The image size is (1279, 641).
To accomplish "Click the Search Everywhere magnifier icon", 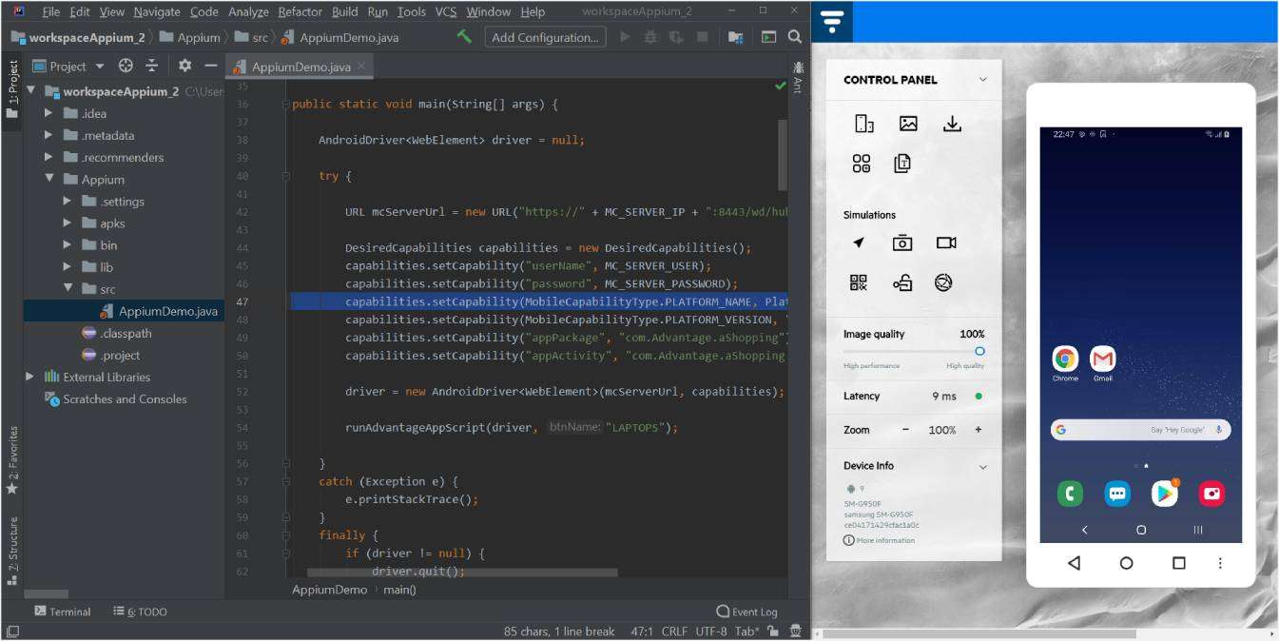I will pyautogui.click(x=794, y=37).
